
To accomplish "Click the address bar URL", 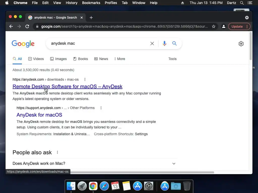I will (124, 26).
